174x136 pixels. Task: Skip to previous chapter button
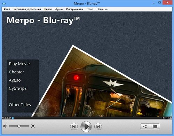tap(74, 127)
